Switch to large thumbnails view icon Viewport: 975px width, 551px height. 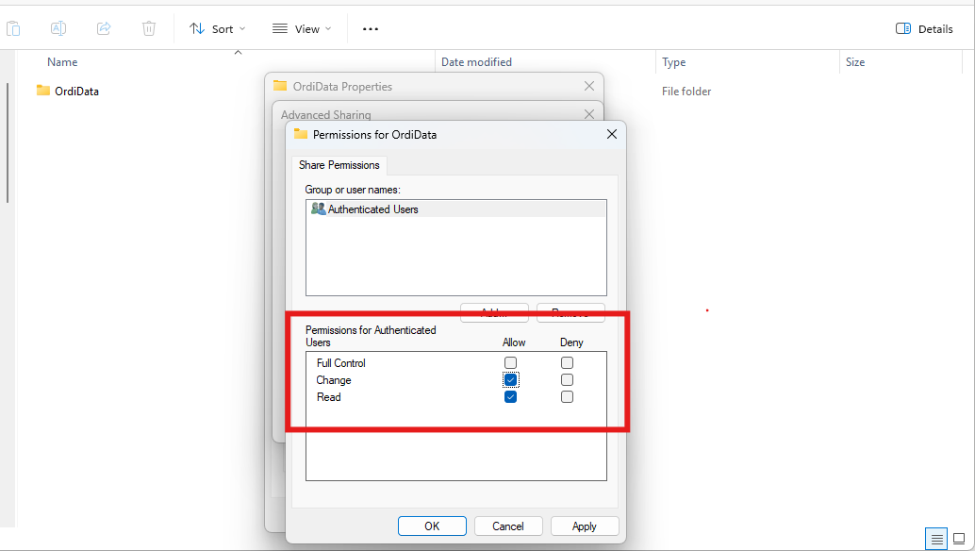960,539
